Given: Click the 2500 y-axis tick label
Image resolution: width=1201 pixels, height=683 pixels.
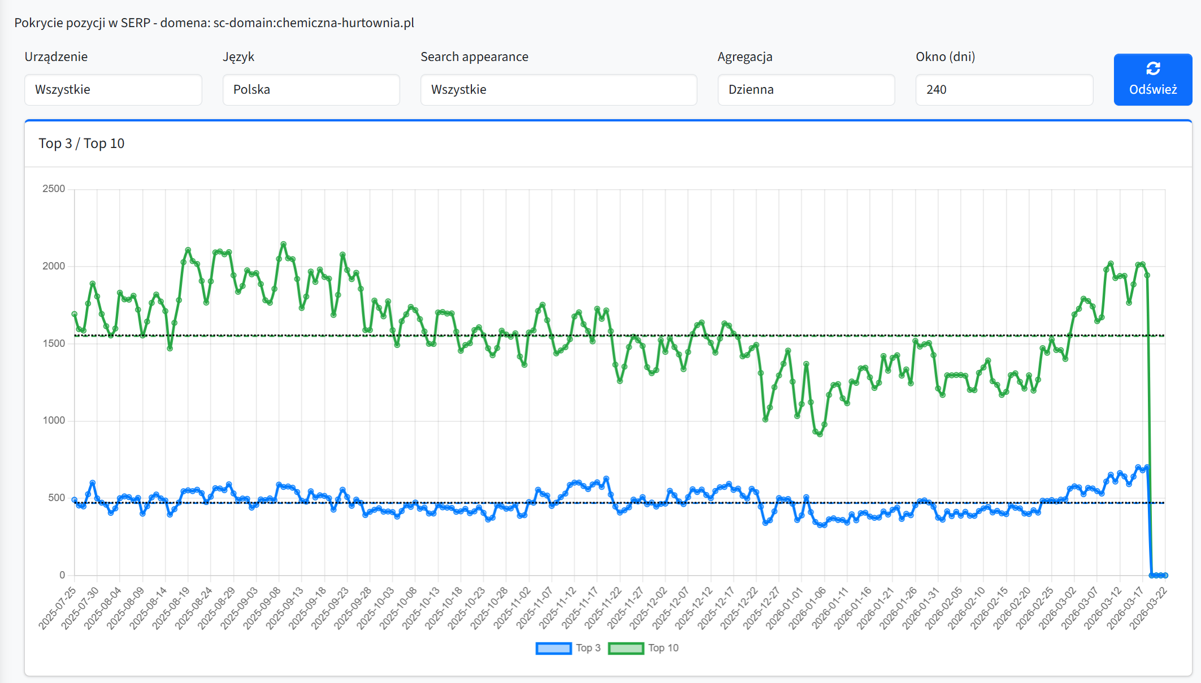Looking at the screenshot, I should tap(54, 189).
